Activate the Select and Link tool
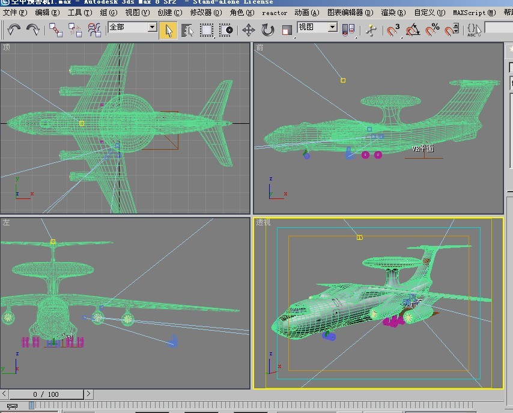The width and height of the screenshot is (513, 413). (55, 29)
